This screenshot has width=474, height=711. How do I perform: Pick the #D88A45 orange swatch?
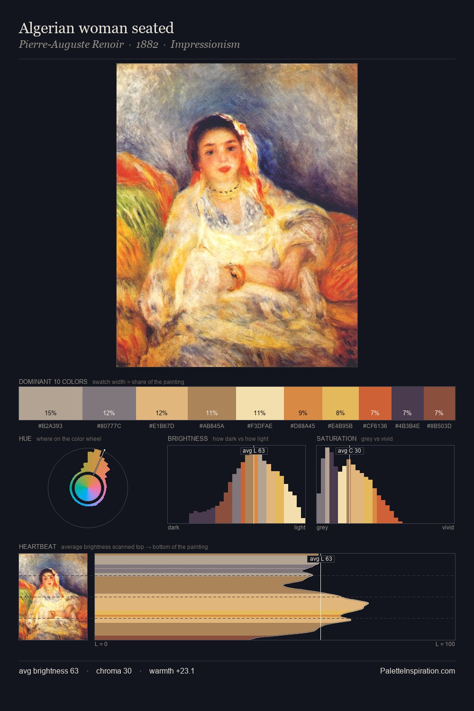303,403
